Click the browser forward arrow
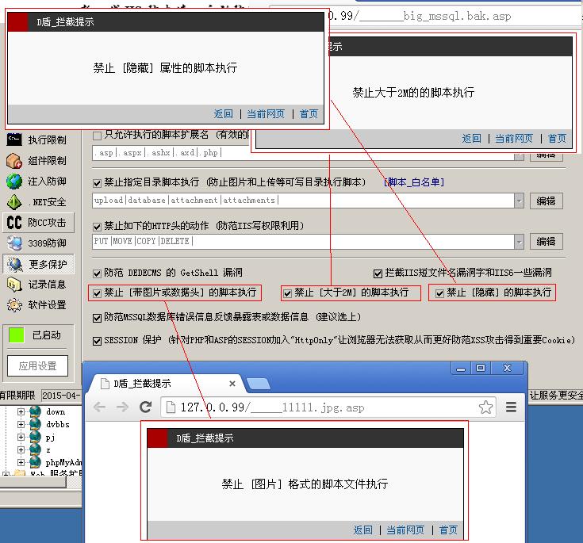The height and width of the screenshot is (543, 583). point(122,407)
